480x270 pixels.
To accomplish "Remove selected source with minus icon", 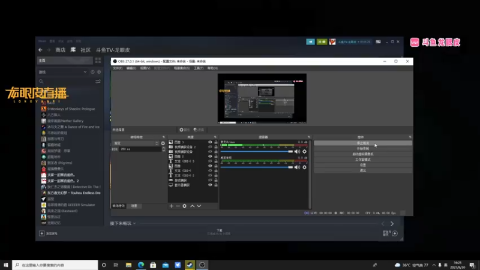I will click(178, 206).
